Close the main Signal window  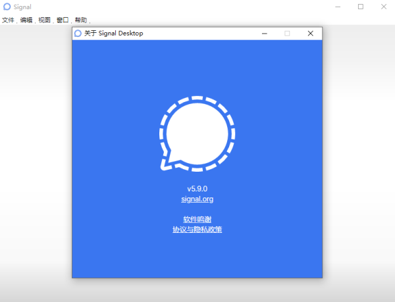(383, 7)
